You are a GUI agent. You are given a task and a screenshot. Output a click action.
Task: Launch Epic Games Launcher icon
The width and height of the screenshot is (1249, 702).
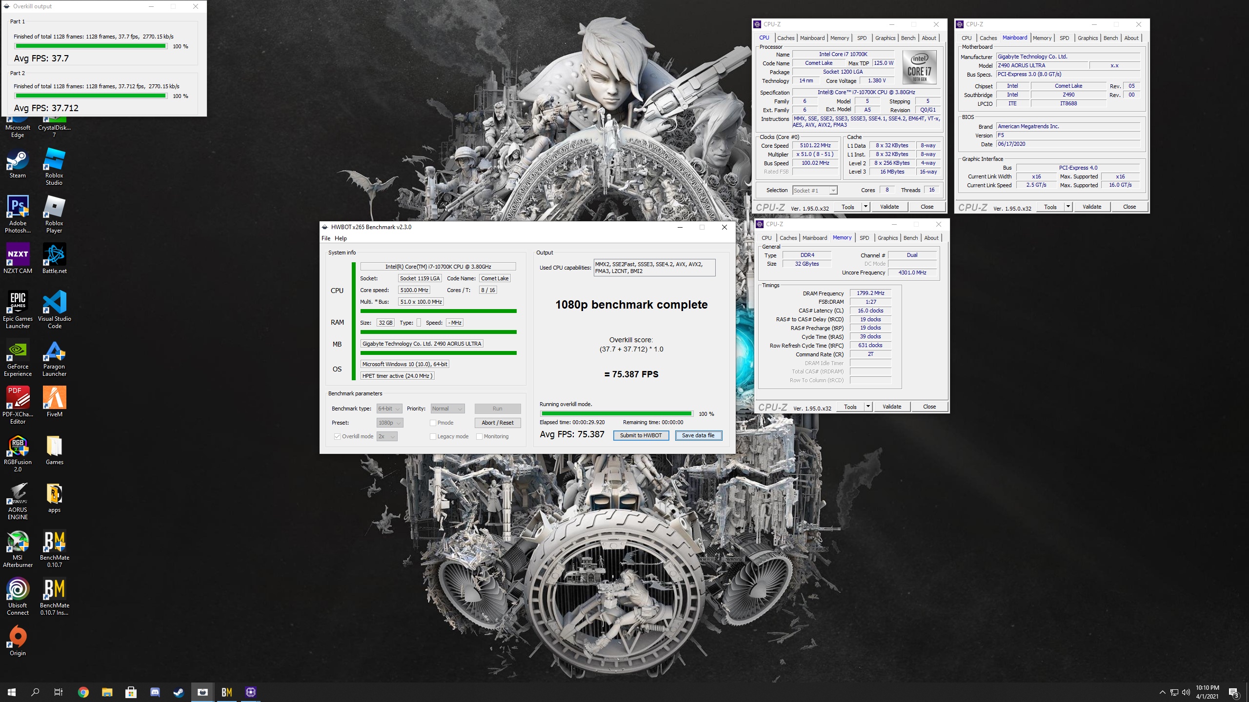point(18,310)
